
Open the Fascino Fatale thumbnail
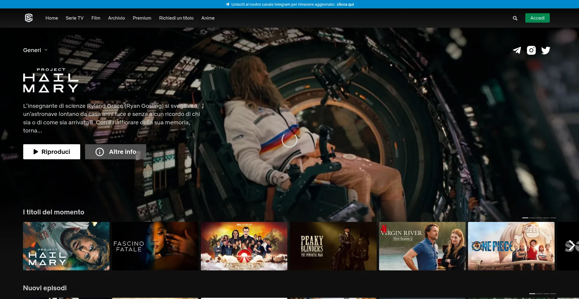155,246
